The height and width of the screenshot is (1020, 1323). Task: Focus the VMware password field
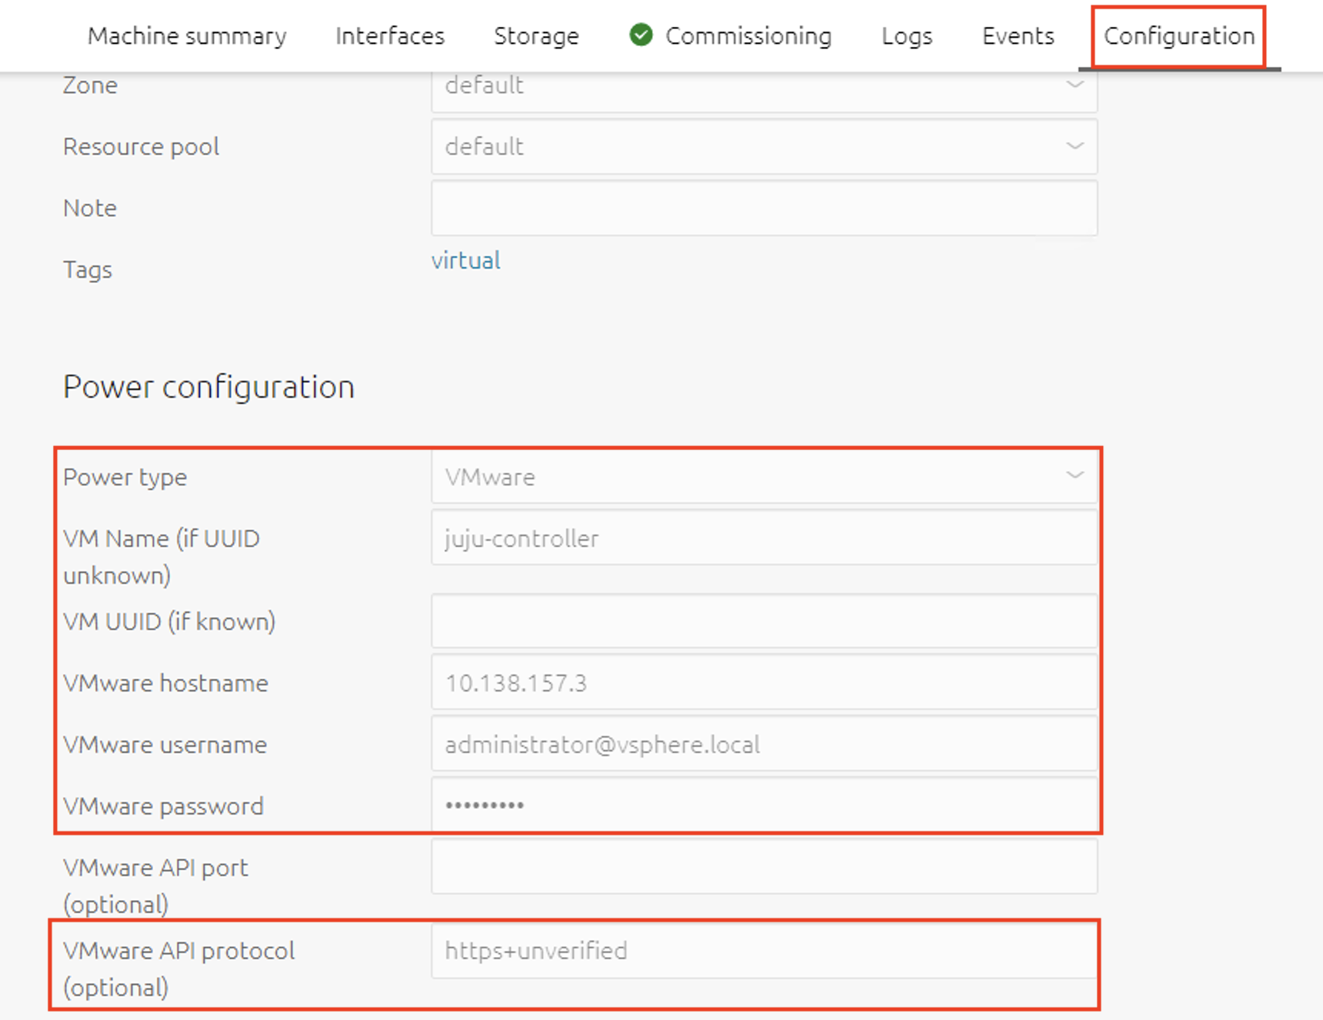tap(764, 805)
